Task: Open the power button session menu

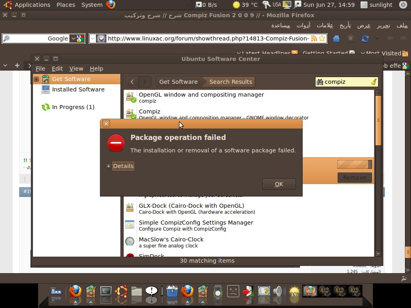Action: (403, 5)
